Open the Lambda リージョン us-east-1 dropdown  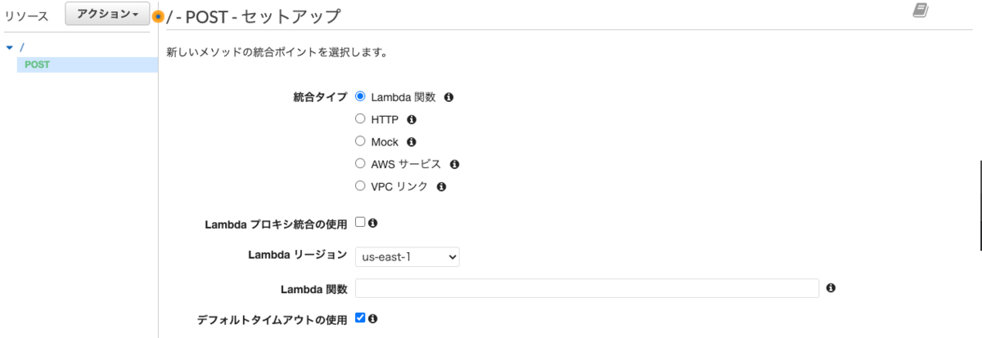click(408, 256)
